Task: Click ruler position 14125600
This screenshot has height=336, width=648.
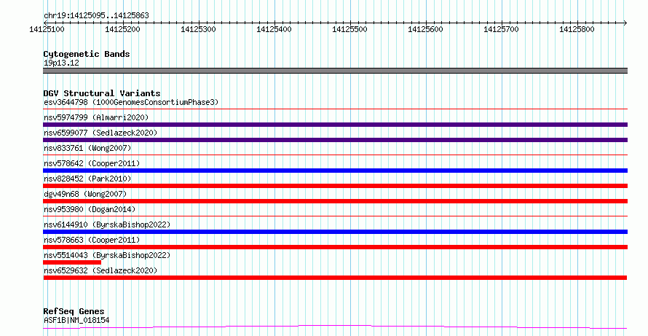Action: click(x=425, y=29)
